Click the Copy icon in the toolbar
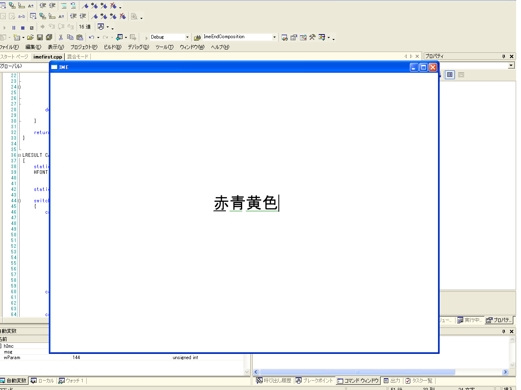 tap(70, 37)
